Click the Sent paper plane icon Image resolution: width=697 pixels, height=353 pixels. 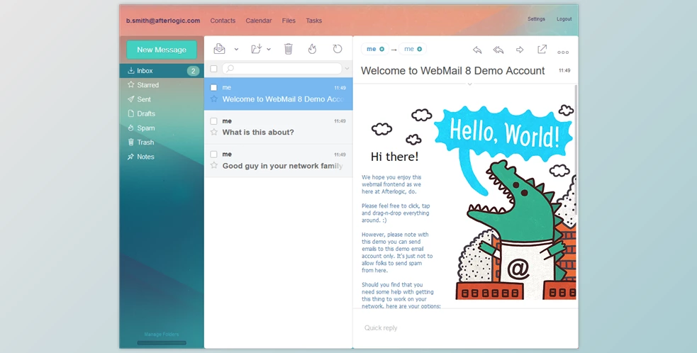(130, 99)
